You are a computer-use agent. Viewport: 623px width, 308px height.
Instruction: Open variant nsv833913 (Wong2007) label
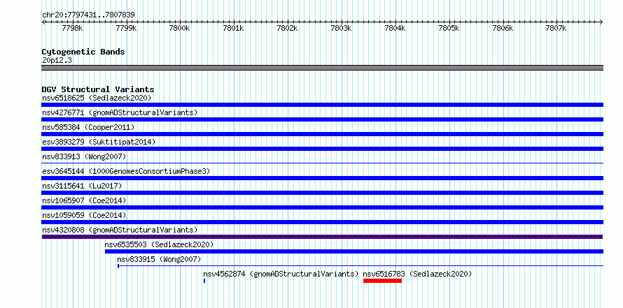point(84,156)
